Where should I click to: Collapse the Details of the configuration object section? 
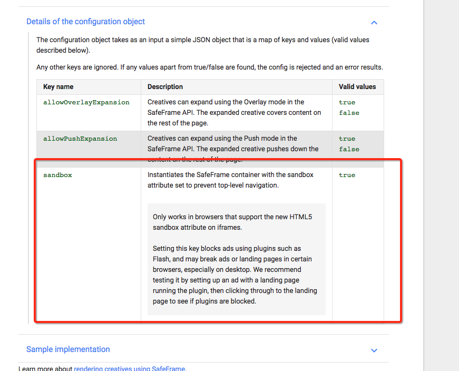pyautogui.click(x=374, y=23)
